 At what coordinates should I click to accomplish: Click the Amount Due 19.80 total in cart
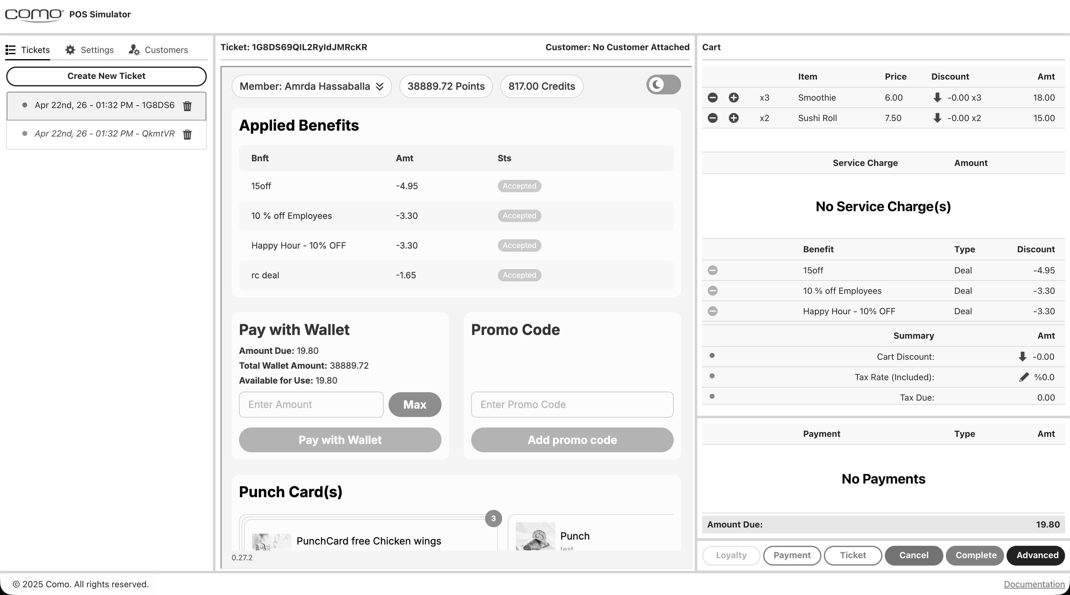tap(1048, 524)
